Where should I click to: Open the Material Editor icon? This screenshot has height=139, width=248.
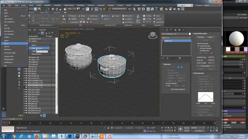(x=161, y=9)
